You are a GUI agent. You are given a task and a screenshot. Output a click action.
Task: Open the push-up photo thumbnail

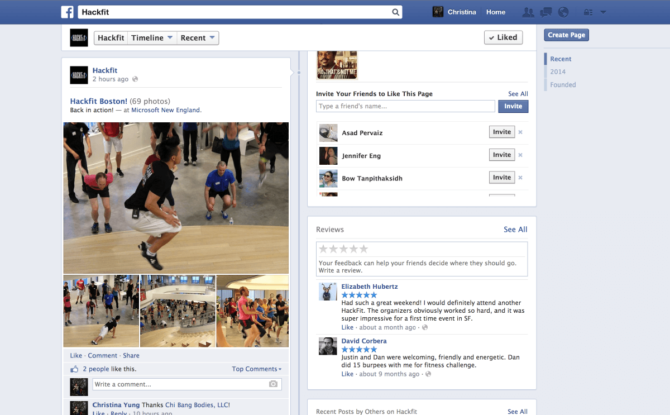(x=101, y=311)
